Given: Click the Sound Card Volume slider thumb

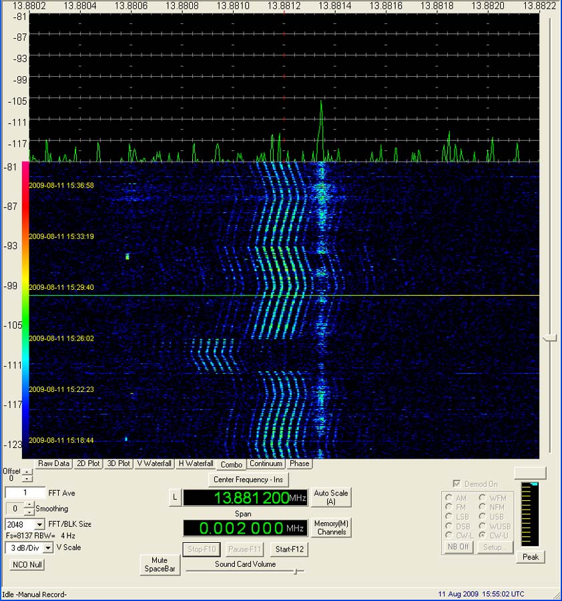Looking at the screenshot, I should pyautogui.click(x=296, y=571).
